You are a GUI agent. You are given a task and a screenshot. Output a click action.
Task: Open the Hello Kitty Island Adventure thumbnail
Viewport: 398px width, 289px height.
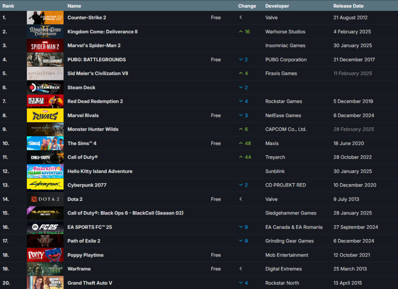45,171
